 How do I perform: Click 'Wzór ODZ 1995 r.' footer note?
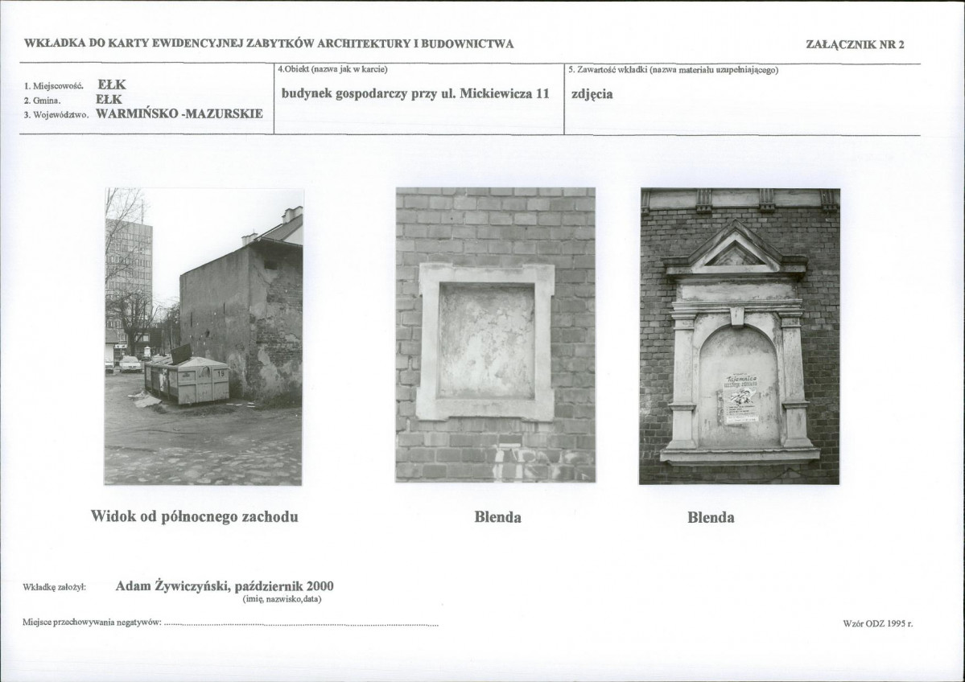pyautogui.click(x=878, y=623)
